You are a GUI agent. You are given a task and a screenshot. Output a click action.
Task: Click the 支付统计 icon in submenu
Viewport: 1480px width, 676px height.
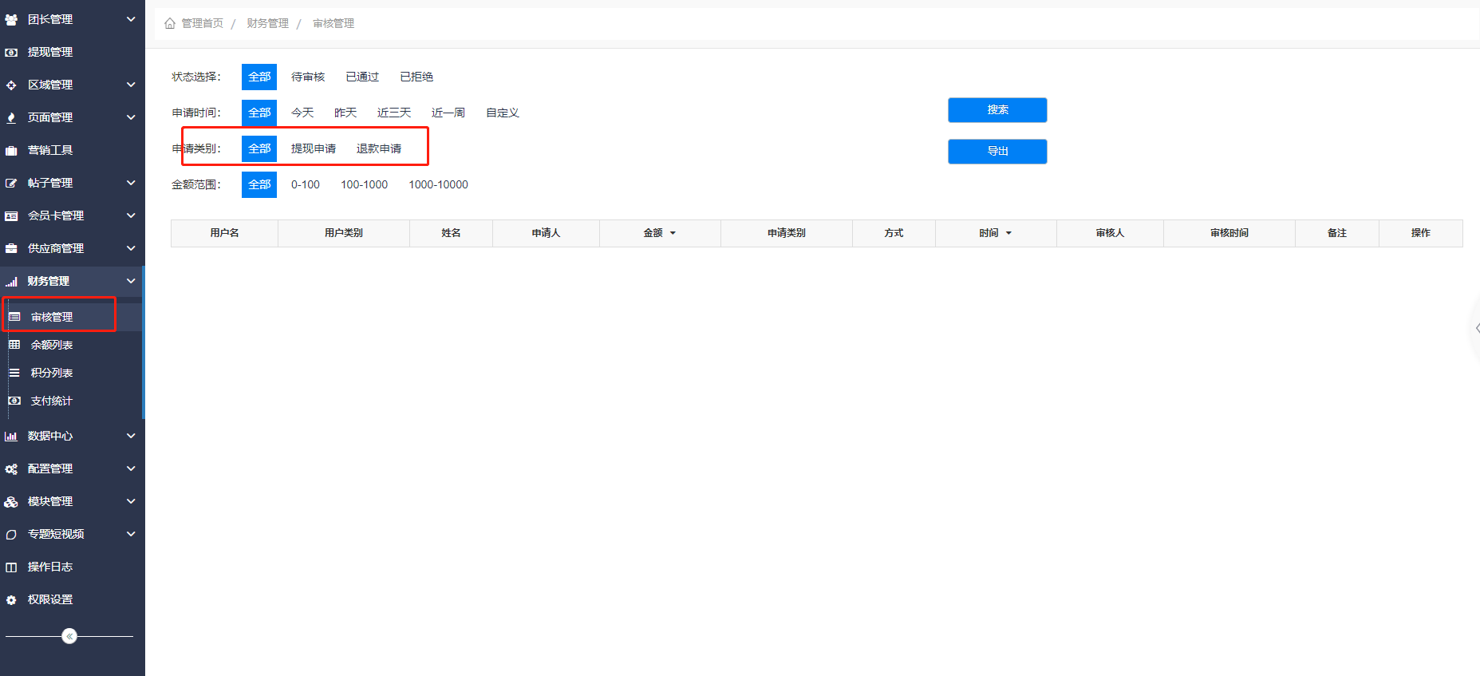click(x=14, y=401)
